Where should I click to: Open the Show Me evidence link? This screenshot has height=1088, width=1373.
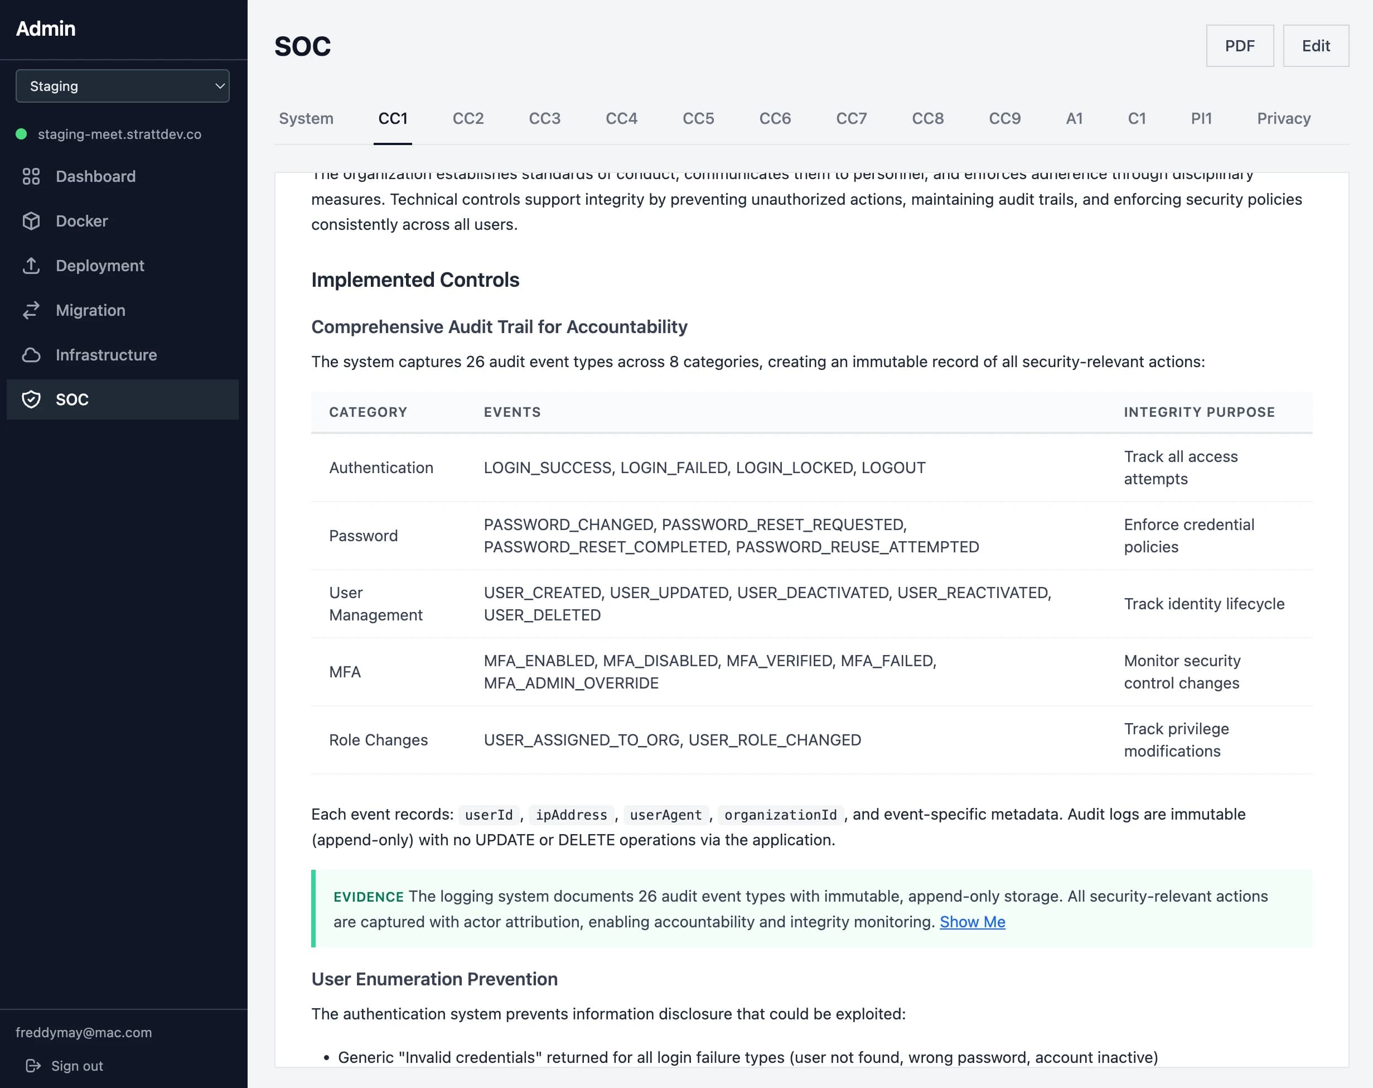pos(972,922)
